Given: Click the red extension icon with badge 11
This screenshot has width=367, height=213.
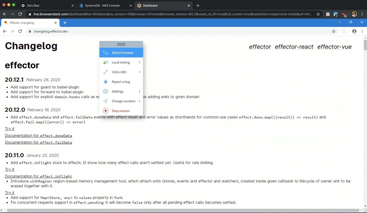Looking at the screenshot, I should pos(344,14).
